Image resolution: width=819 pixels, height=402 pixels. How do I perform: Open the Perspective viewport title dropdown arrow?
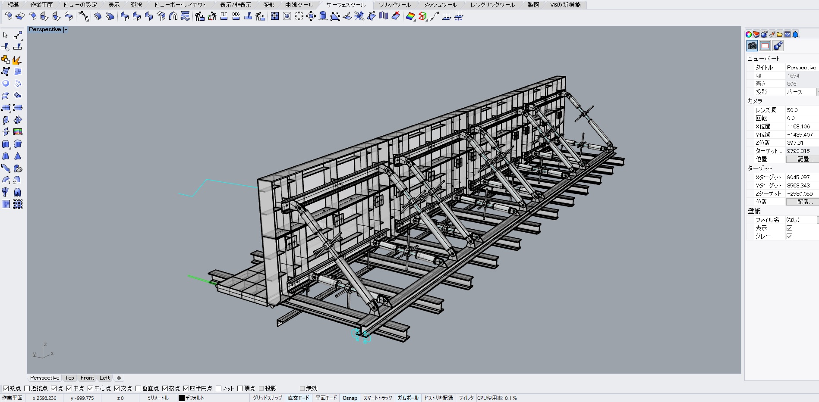click(x=66, y=30)
